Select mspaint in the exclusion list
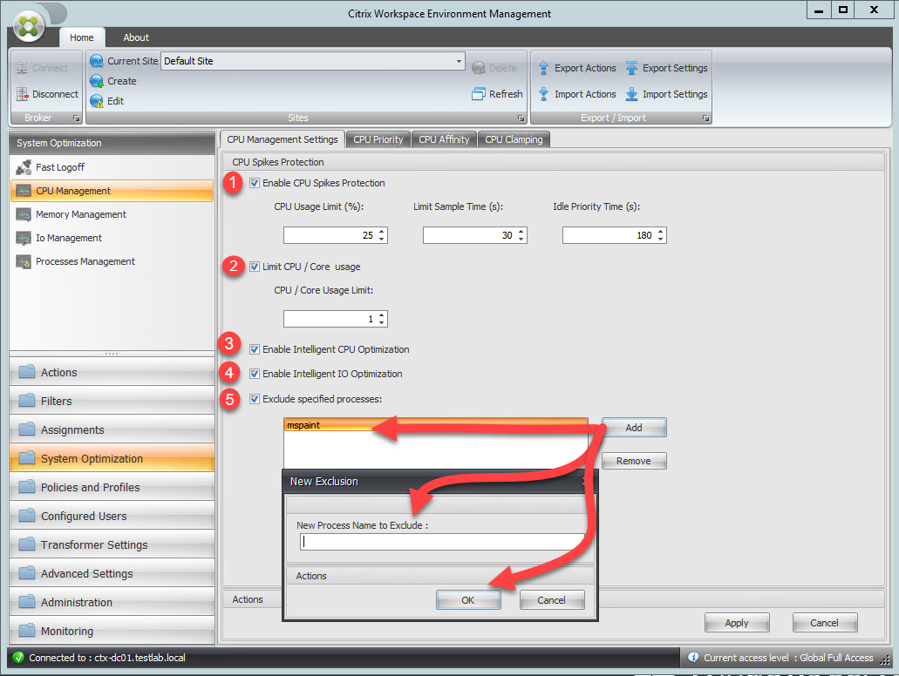Image resolution: width=899 pixels, height=676 pixels. 435,425
